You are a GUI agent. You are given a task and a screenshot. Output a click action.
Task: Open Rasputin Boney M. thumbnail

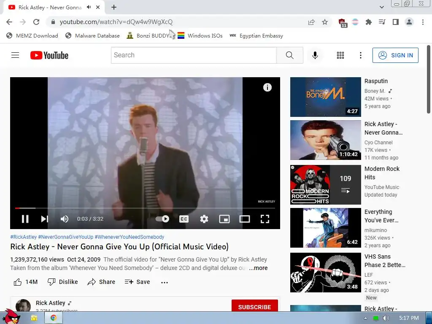(x=325, y=97)
